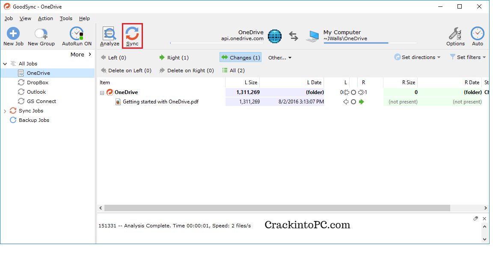Click OneDrive left progress bar
This screenshot has width=493, height=277.
click(217, 43)
